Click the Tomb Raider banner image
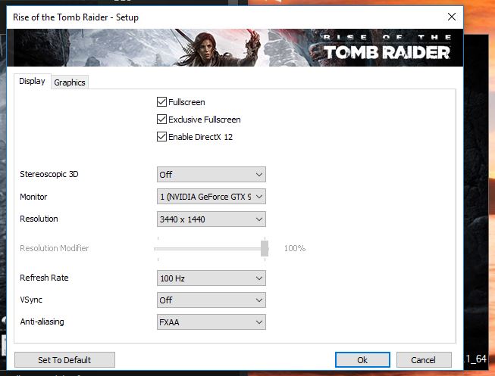Image resolution: width=495 pixels, height=376 pixels. 235,48
